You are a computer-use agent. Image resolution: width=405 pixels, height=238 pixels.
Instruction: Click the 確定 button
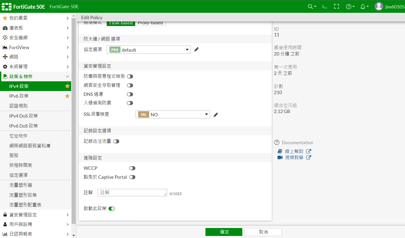pos(224,232)
